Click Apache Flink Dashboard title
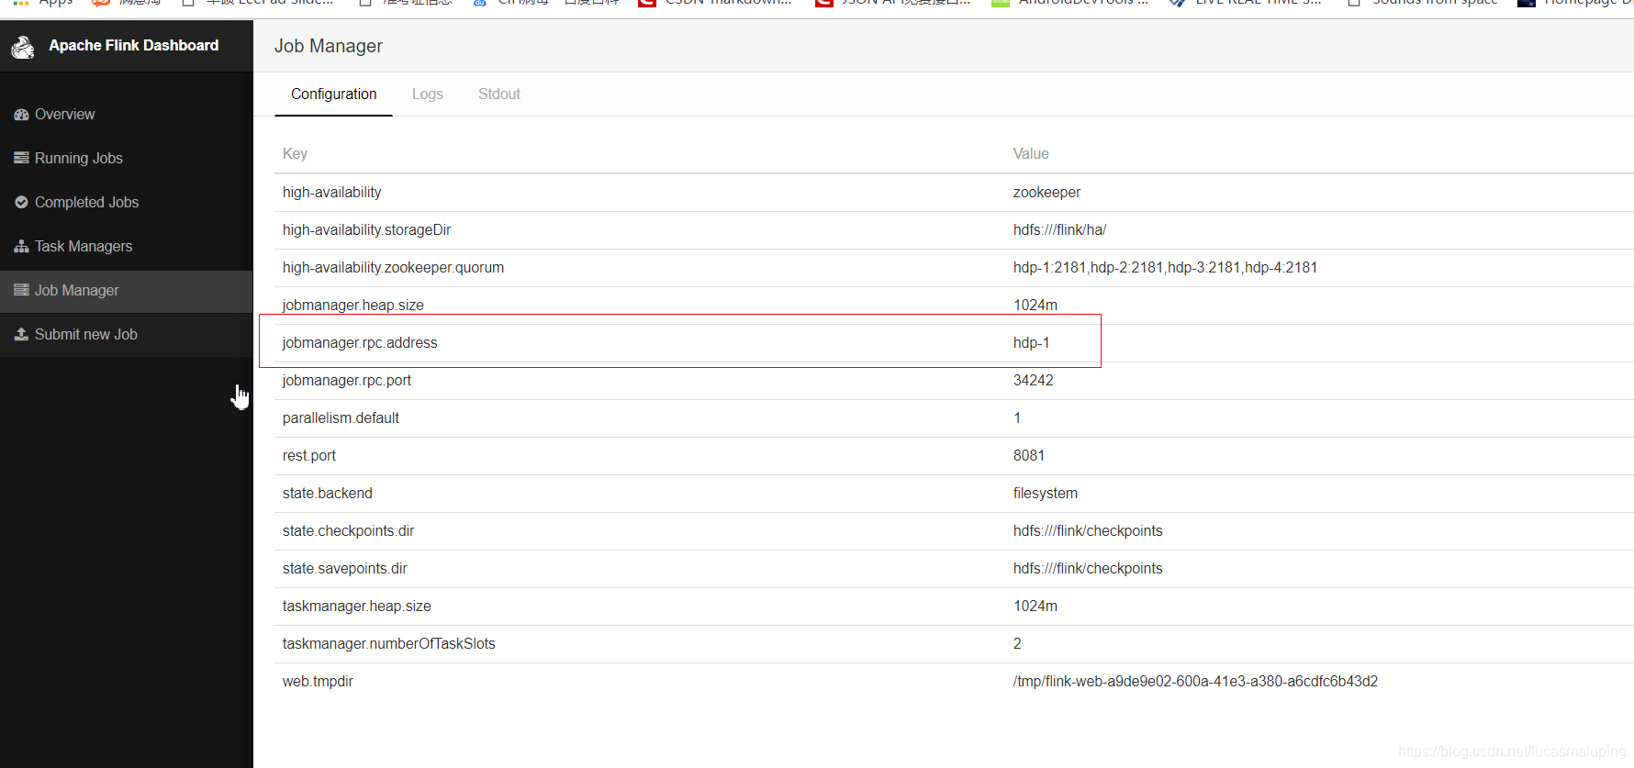1634x768 pixels. [x=134, y=45]
